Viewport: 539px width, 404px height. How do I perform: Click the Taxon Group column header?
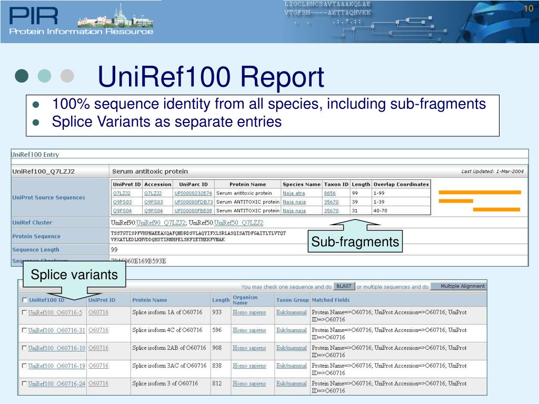click(x=293, y=300)
